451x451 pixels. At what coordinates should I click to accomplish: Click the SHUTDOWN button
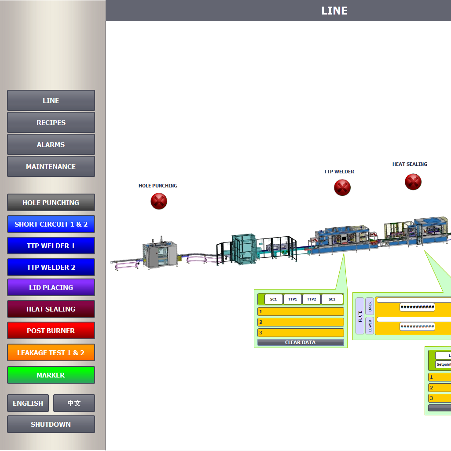coord(51,424)
